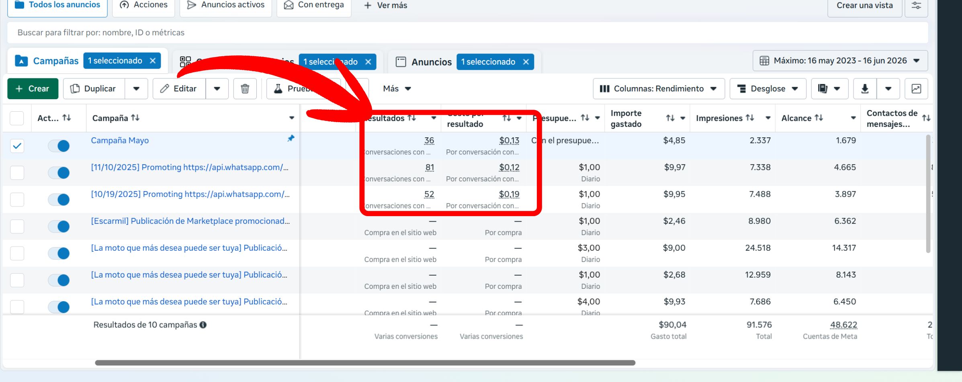Open export options arrow dropdown
Screen dimensions: 962x382
[x=888, y=89]
